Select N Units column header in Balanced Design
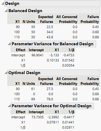The height and width of the screenshot is (131, 101). (29, 22)
